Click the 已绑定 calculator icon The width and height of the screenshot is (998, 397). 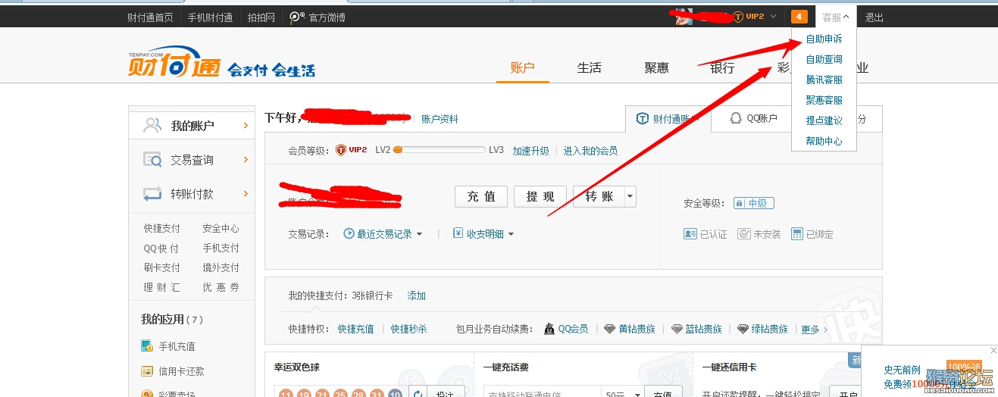tap(796, 234)
